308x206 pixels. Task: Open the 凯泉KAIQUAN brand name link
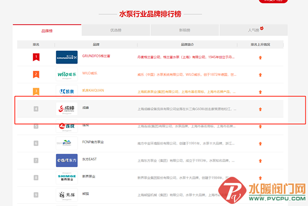[x=93, y=90]
